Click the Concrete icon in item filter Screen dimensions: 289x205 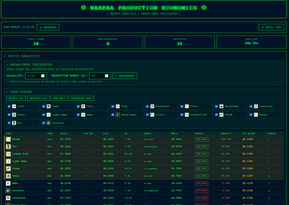(x=49, y=123)
